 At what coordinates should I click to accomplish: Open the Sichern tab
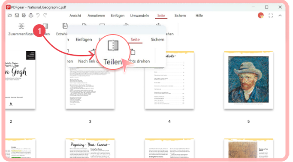(180, 16)
